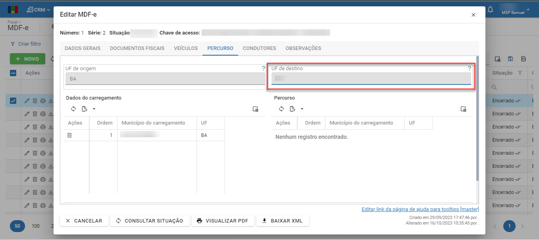Image resolution: width=539 pixels, height=240 pixels.
Task: Go to next page arrow
Action: coord(523,226)
